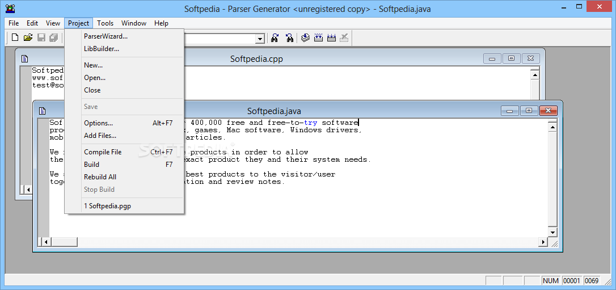The height and width of the screenshot is (290, 616).
Task: Click the document icon of Softpedia.cpp window
Action: tap(25, 59)
